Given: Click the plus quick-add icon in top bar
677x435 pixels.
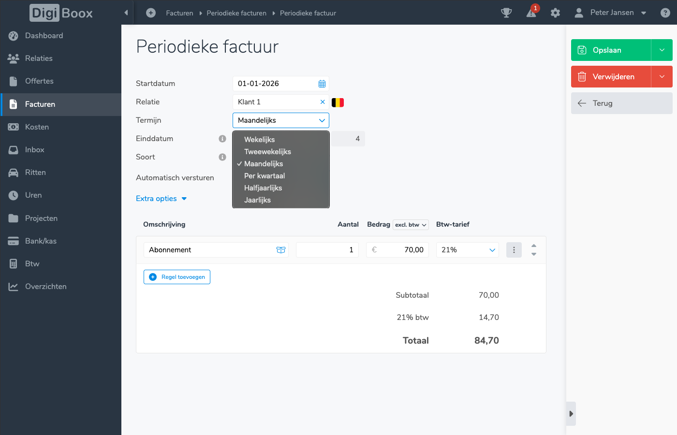Looking at the screenshot, I should [151, 13].
